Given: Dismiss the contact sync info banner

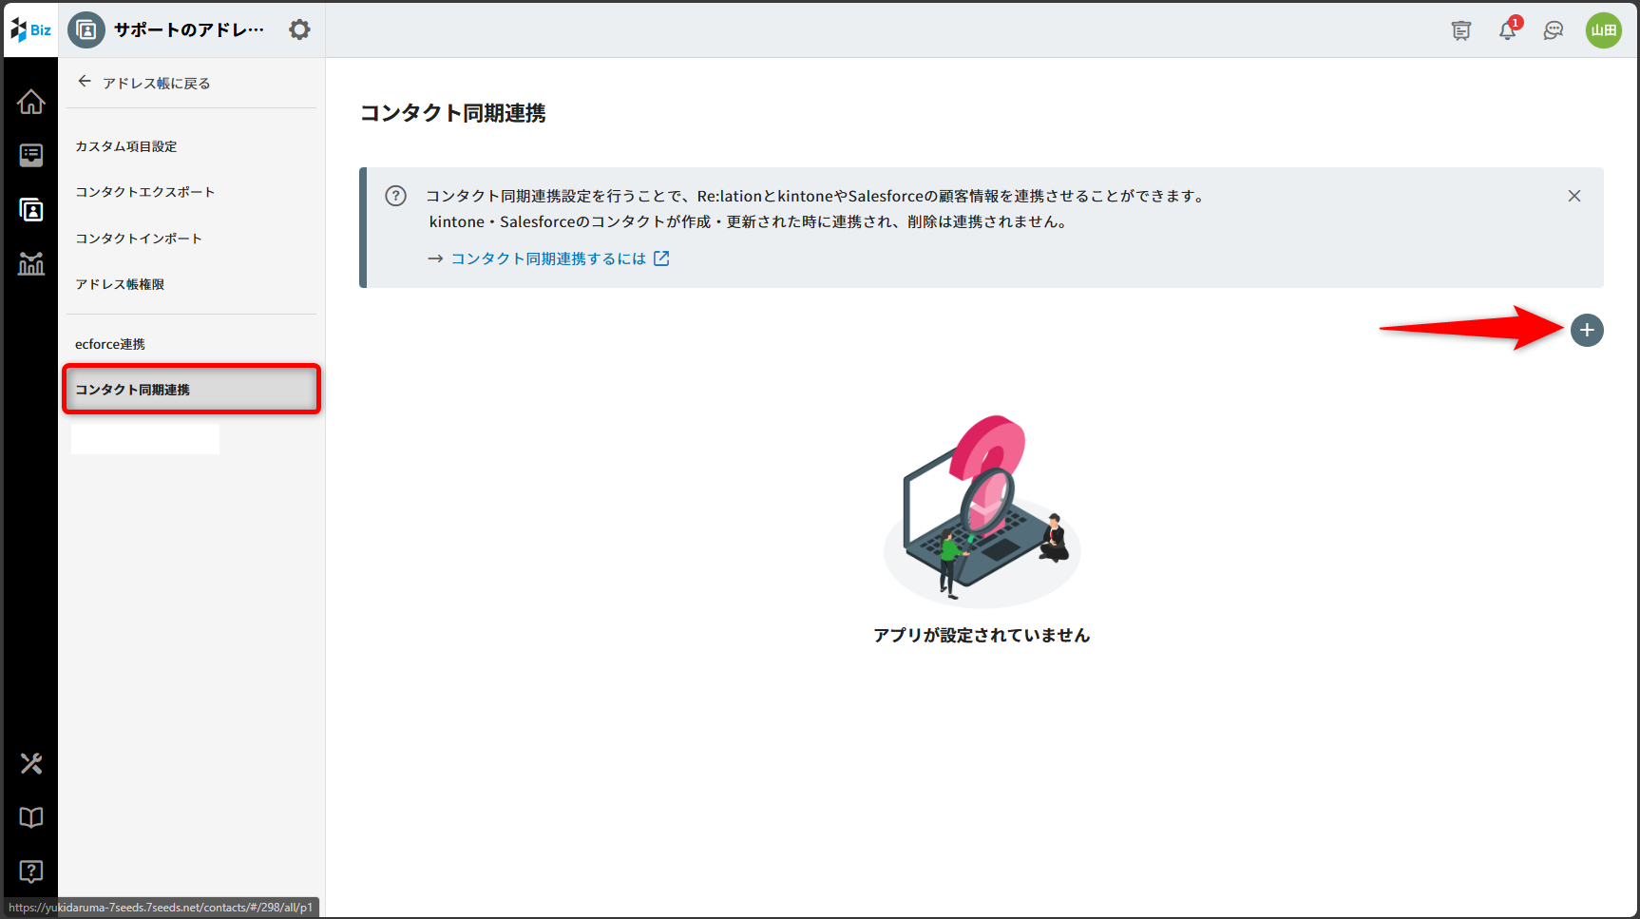Looking at the screenshot, I should (x=1574, y=196).
